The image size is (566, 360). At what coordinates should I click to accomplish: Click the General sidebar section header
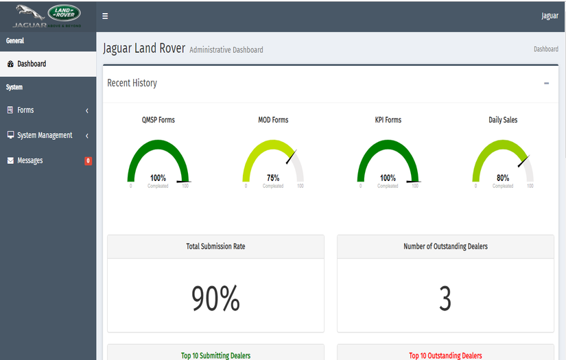(x=15, y=40)
